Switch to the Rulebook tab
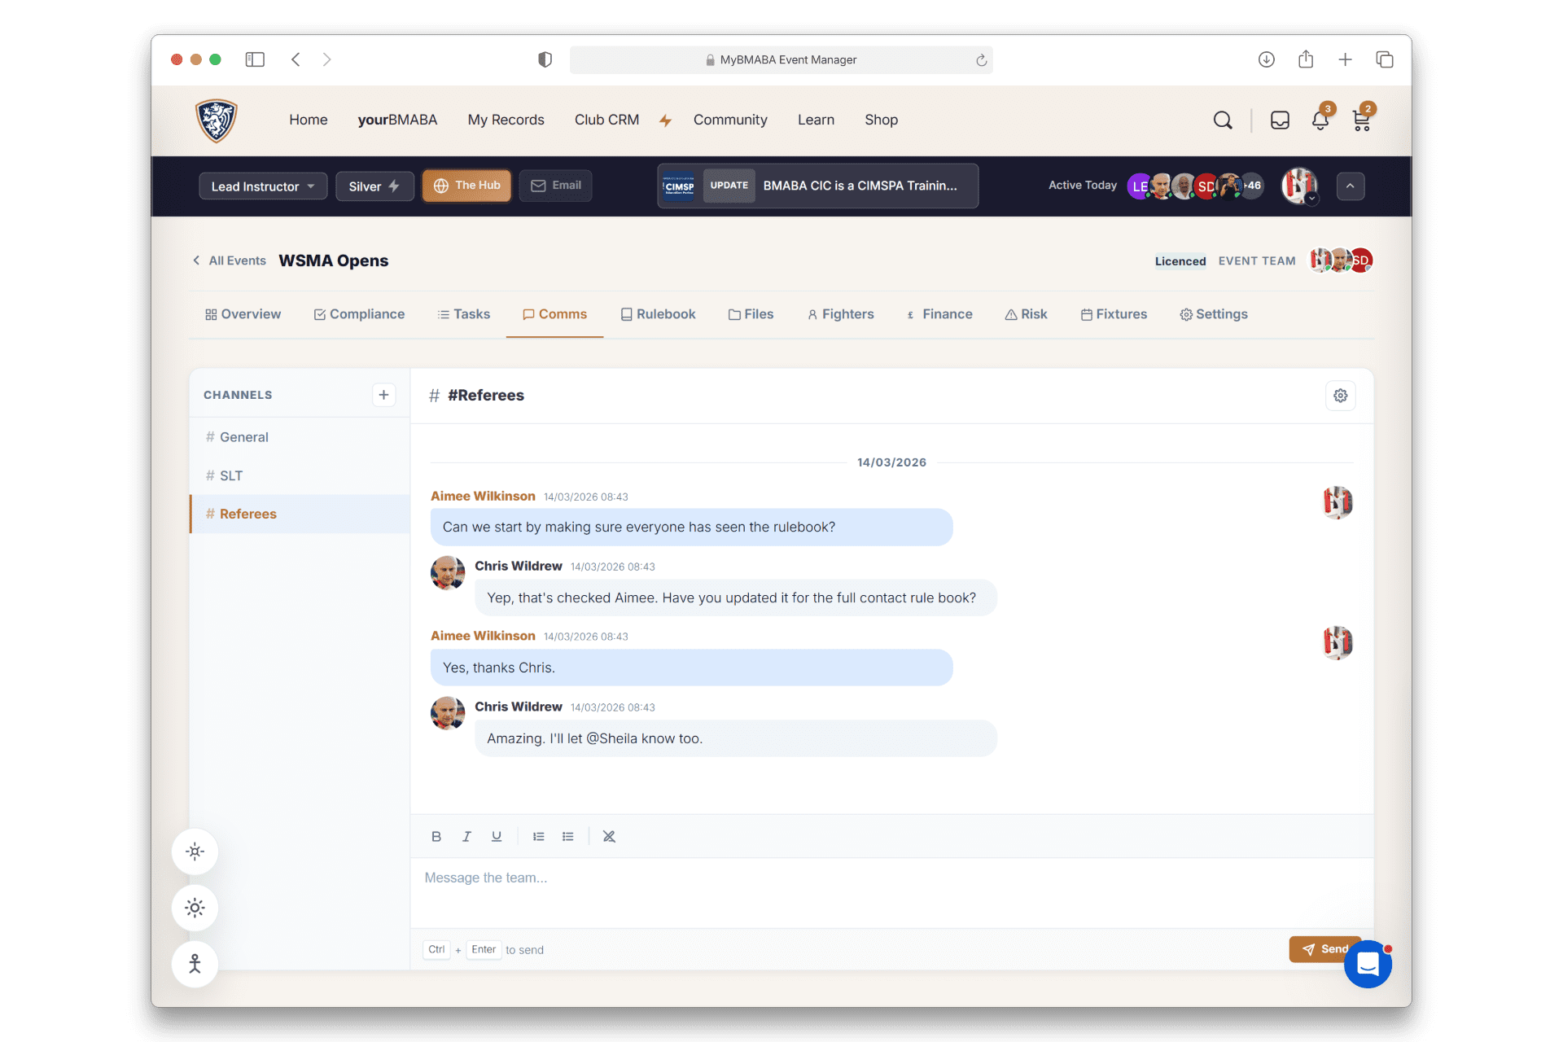This screenshot has height=1042, width=1563. tap(658, 314)
